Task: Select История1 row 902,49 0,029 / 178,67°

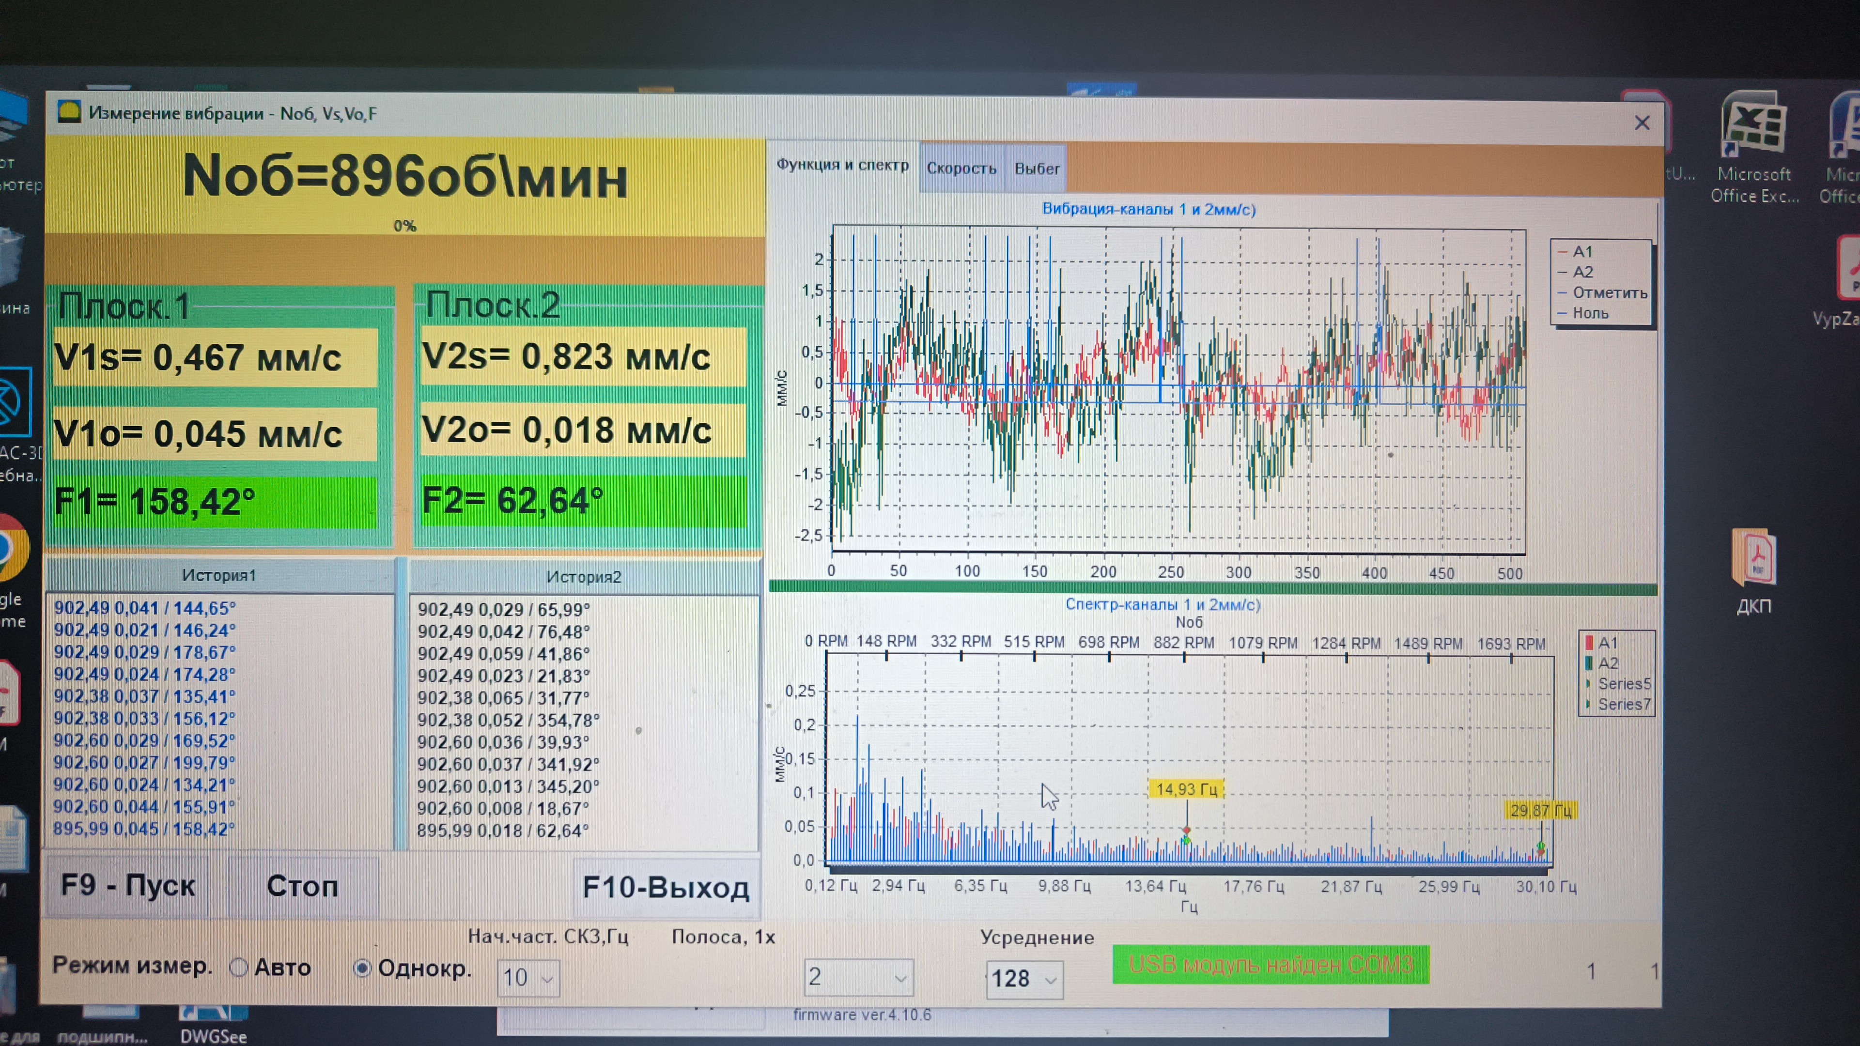Action: pos(144,652)
